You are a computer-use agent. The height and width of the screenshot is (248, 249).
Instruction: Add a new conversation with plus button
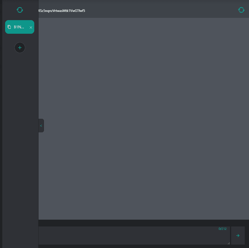(x=20, y=48)
